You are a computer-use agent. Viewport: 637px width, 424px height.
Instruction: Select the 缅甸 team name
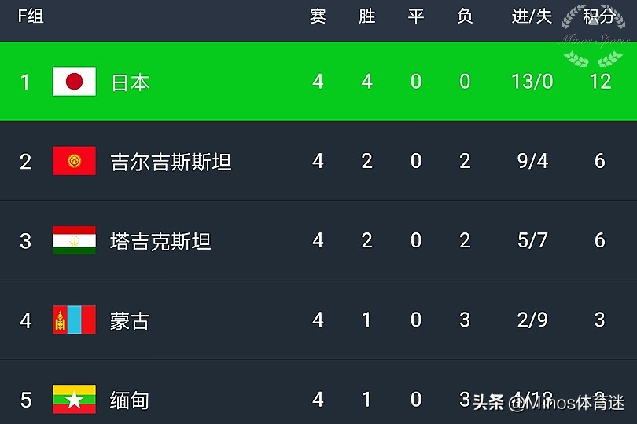(130, 400)
